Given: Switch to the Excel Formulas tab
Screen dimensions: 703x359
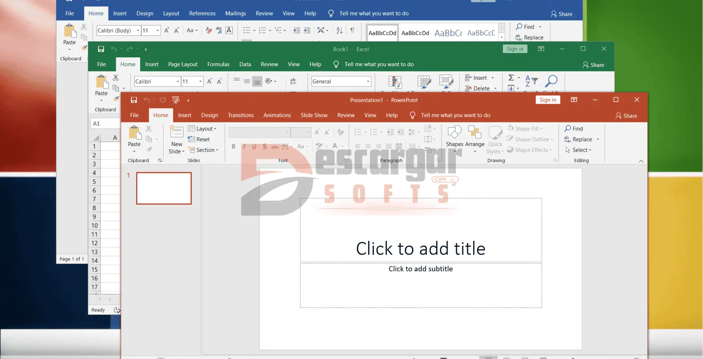Looking at the screenshot, I should (x=218, y=64).
